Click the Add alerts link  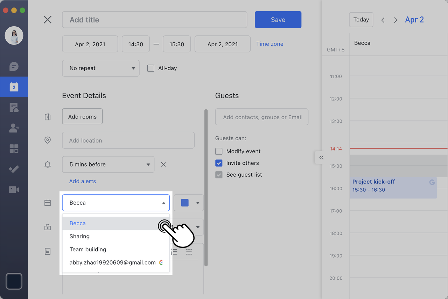pyautogui.click(x=83, y=181)
